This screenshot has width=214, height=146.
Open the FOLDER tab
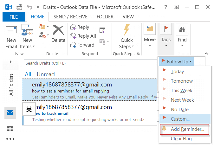click(105, 17)
